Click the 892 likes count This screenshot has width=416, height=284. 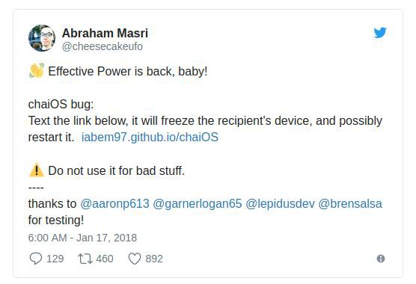[154, 259]
